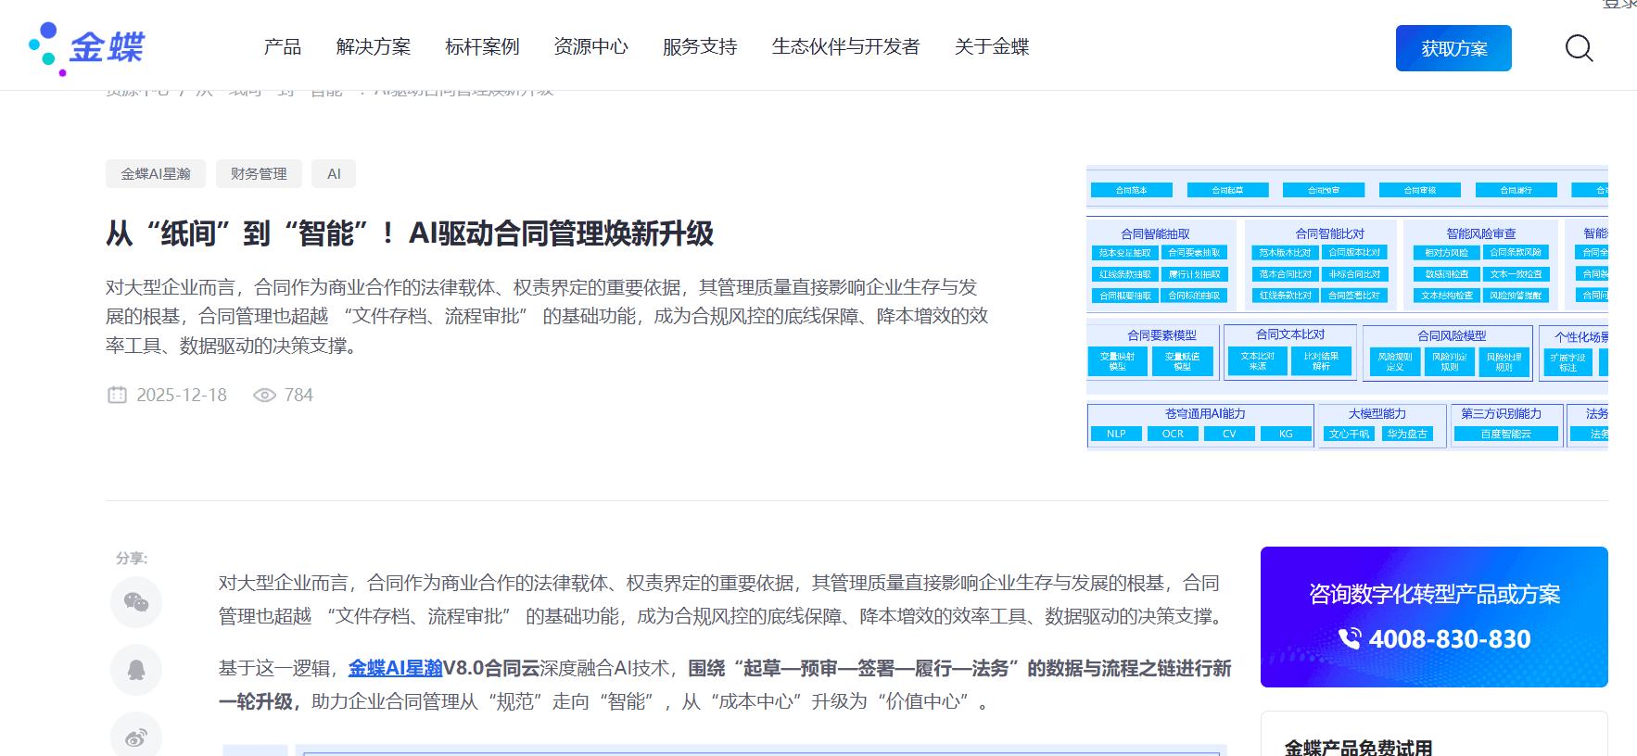Share via WeChat icon
Viewport: 1637px width, 756px height.
[x=136, y=602]
